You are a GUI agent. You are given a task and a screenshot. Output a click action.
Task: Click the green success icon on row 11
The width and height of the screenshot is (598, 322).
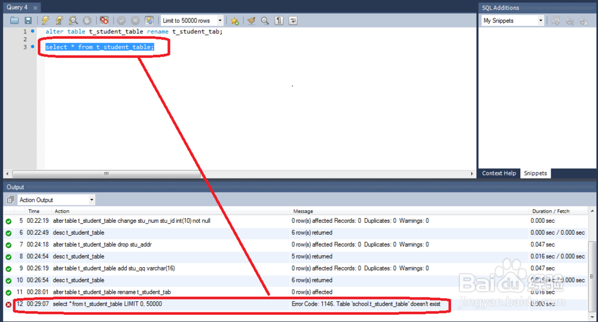[x=8, y=293]
